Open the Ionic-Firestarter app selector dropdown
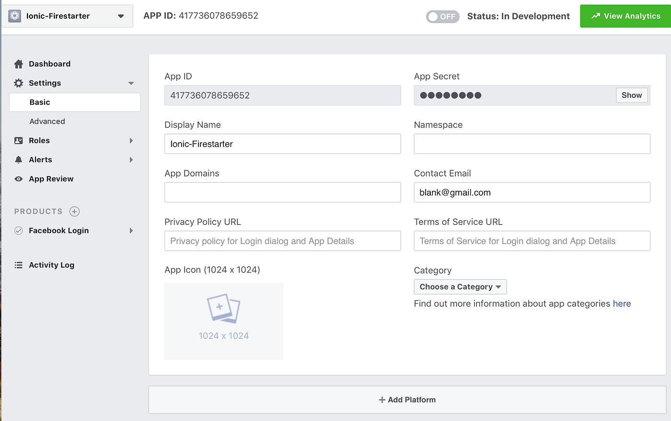This screenshot has width=671, height=421. [x=120, y=16]
